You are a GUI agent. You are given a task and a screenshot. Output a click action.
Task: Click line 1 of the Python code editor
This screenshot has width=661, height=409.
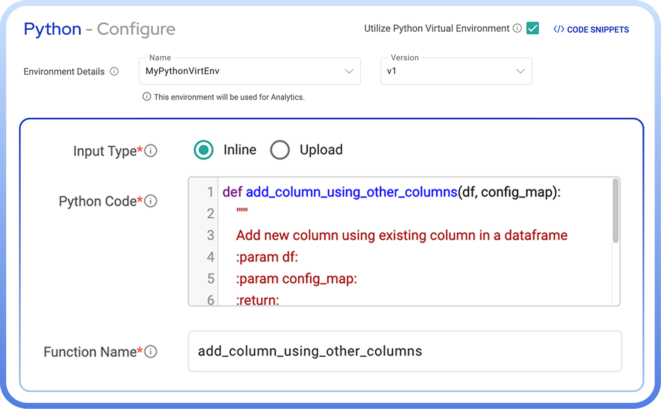391,192
